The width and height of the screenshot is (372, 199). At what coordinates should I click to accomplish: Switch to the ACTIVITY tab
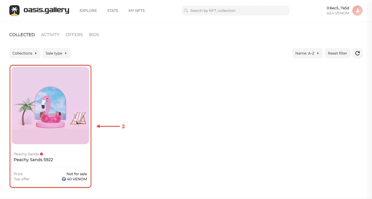[x=50, y=35]
